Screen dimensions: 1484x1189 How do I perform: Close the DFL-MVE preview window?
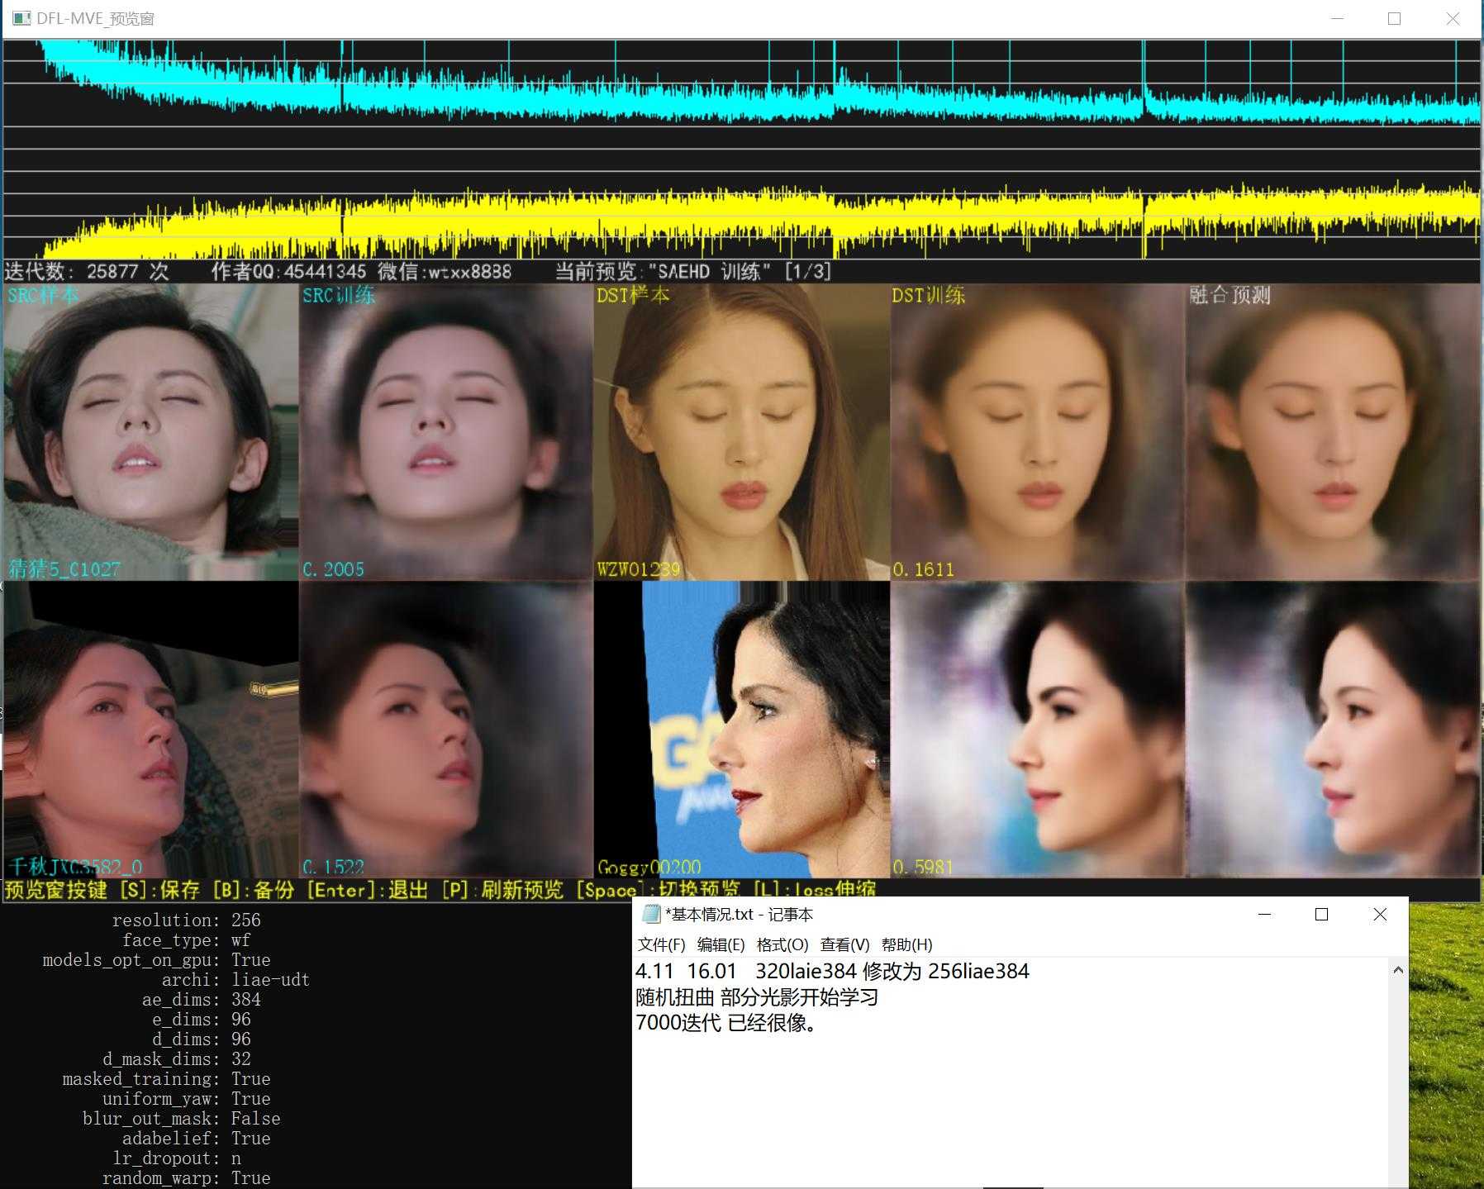point(1453,18)
